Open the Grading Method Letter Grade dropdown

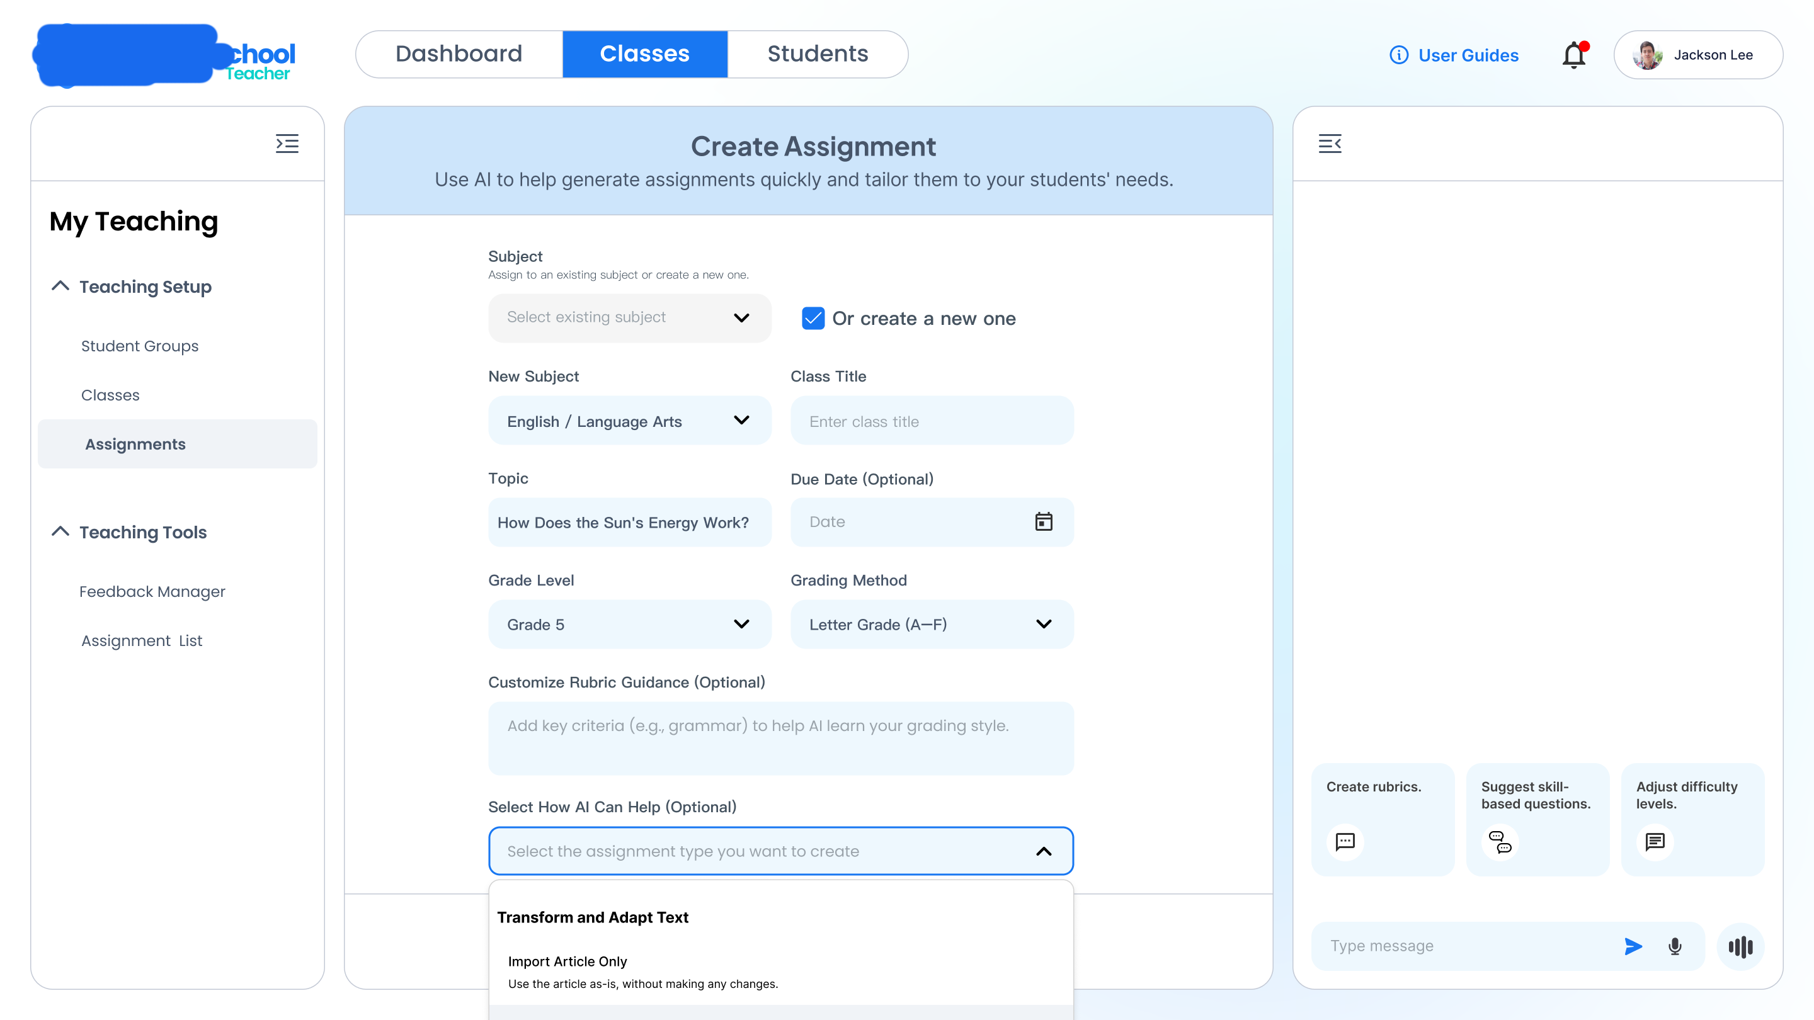(x=932, y=625)
